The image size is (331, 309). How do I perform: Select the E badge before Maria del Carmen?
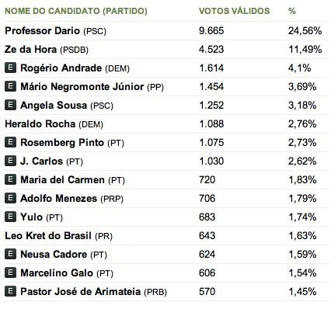pos(10,180)
